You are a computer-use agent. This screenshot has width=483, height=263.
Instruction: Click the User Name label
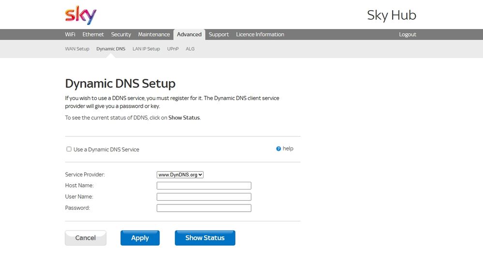(x=79, y=196)
